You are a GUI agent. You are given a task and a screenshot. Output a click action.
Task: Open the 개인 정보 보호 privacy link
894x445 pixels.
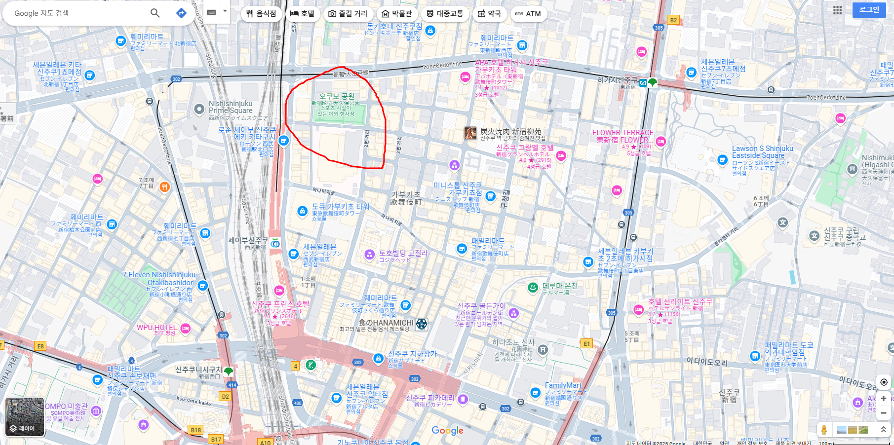[x=752, y=443]
